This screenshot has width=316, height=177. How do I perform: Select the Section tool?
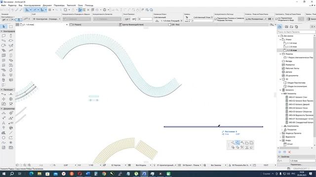(3, 94)
